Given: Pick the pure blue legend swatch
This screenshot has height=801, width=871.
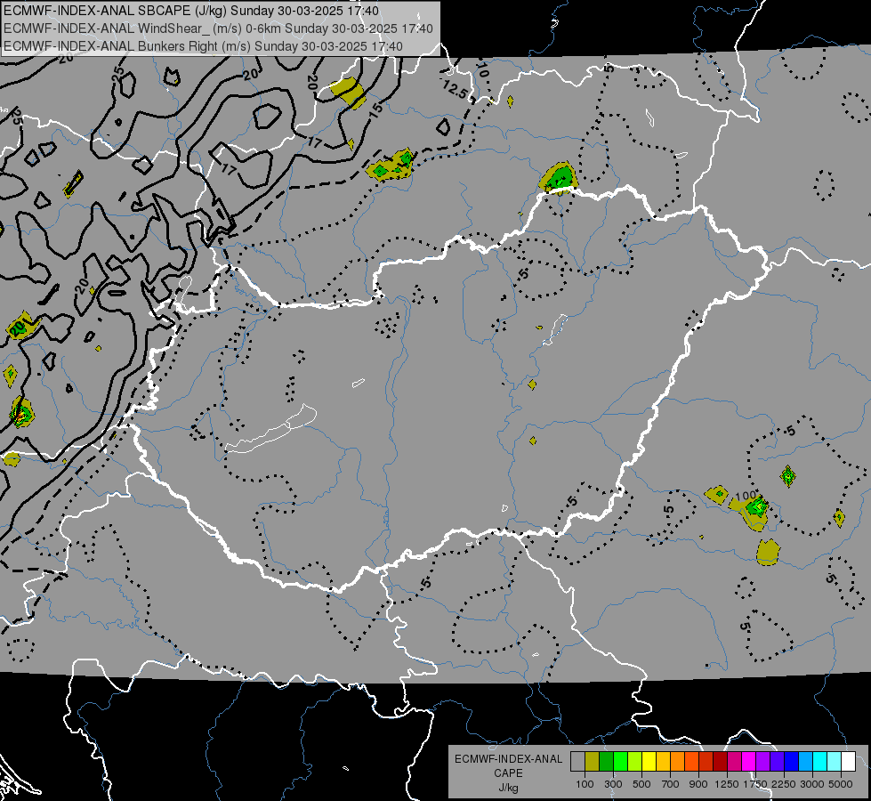Looking at the screenshot, I should click(792, 762).
